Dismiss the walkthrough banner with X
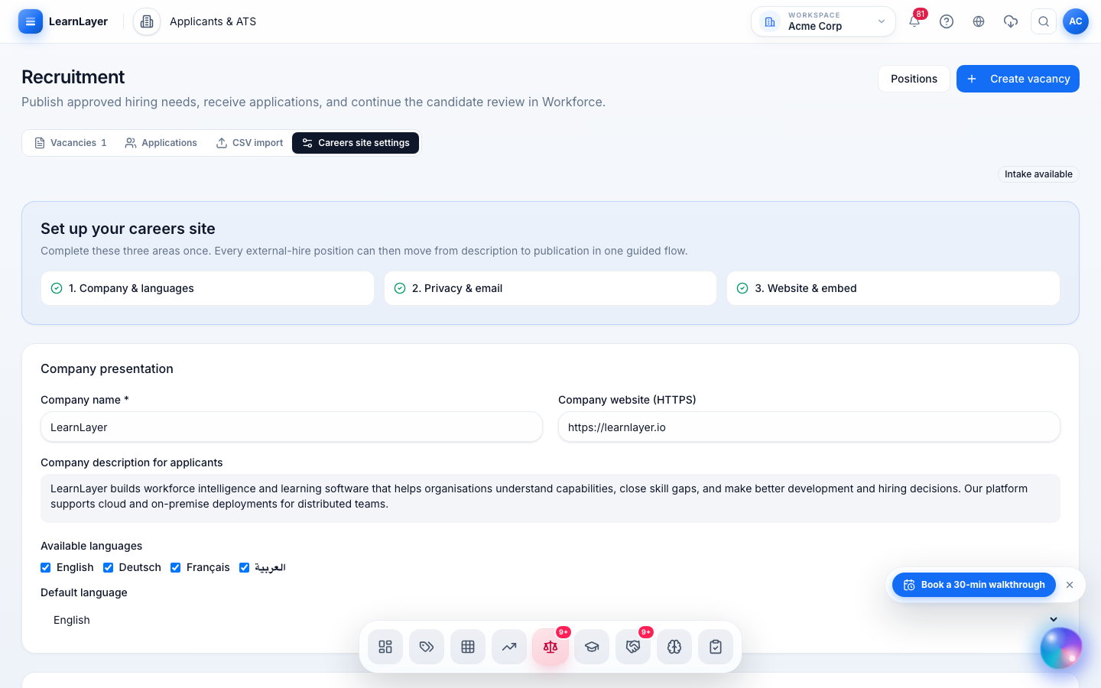This screenshot has height=688, width=1101. 1070,585
